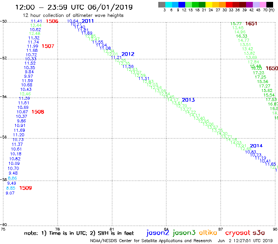Click the green value 15.77

(236, 24)
